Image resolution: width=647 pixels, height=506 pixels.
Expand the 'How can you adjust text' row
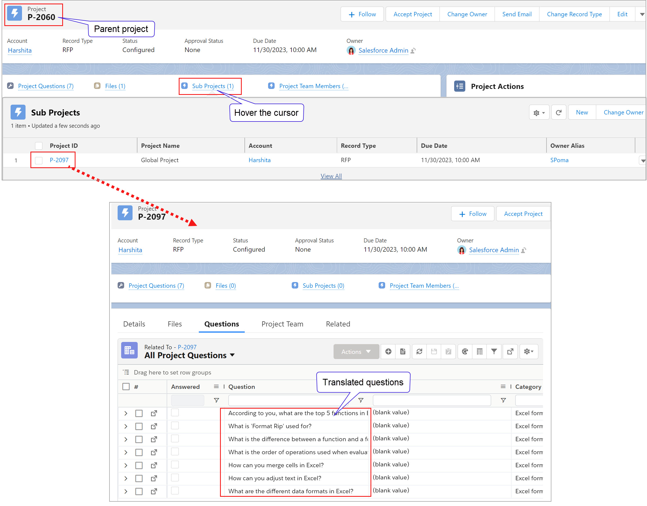pyautogui.click(x=126, y=478)
